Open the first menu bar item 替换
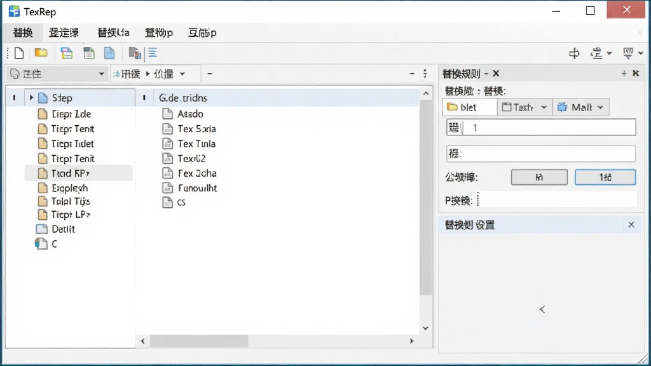The width and height of the screenshot is (651, 366). pos(23,32)
